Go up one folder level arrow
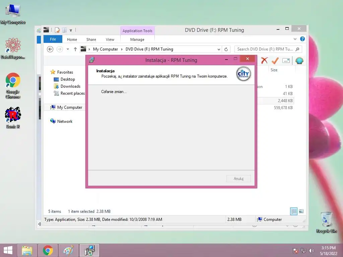The width and height of the screenshot is (343, 257). tap(75, 49)
